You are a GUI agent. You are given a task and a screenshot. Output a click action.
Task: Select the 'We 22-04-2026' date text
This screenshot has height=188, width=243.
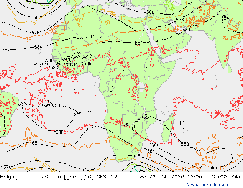(162, 177)
